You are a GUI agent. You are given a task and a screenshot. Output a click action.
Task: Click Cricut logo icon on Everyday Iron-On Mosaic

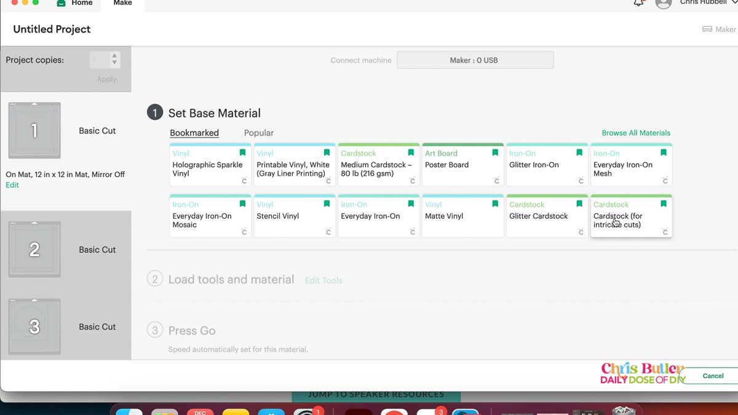(244, 232)
